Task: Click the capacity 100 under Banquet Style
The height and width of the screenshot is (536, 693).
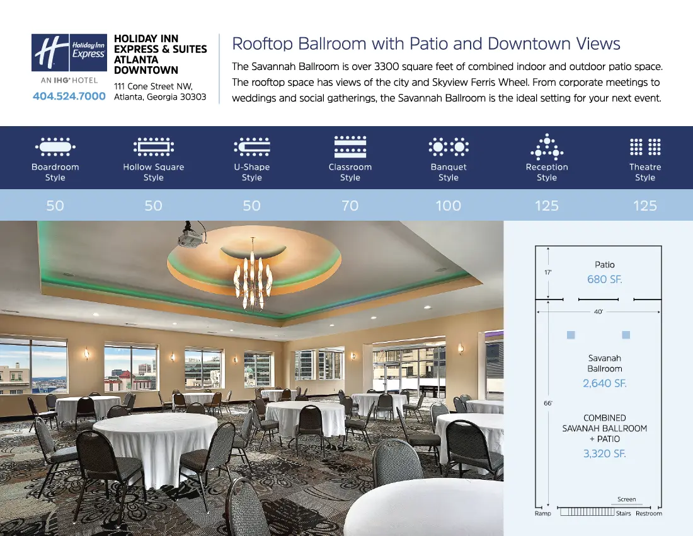Action: click(449, 206)
